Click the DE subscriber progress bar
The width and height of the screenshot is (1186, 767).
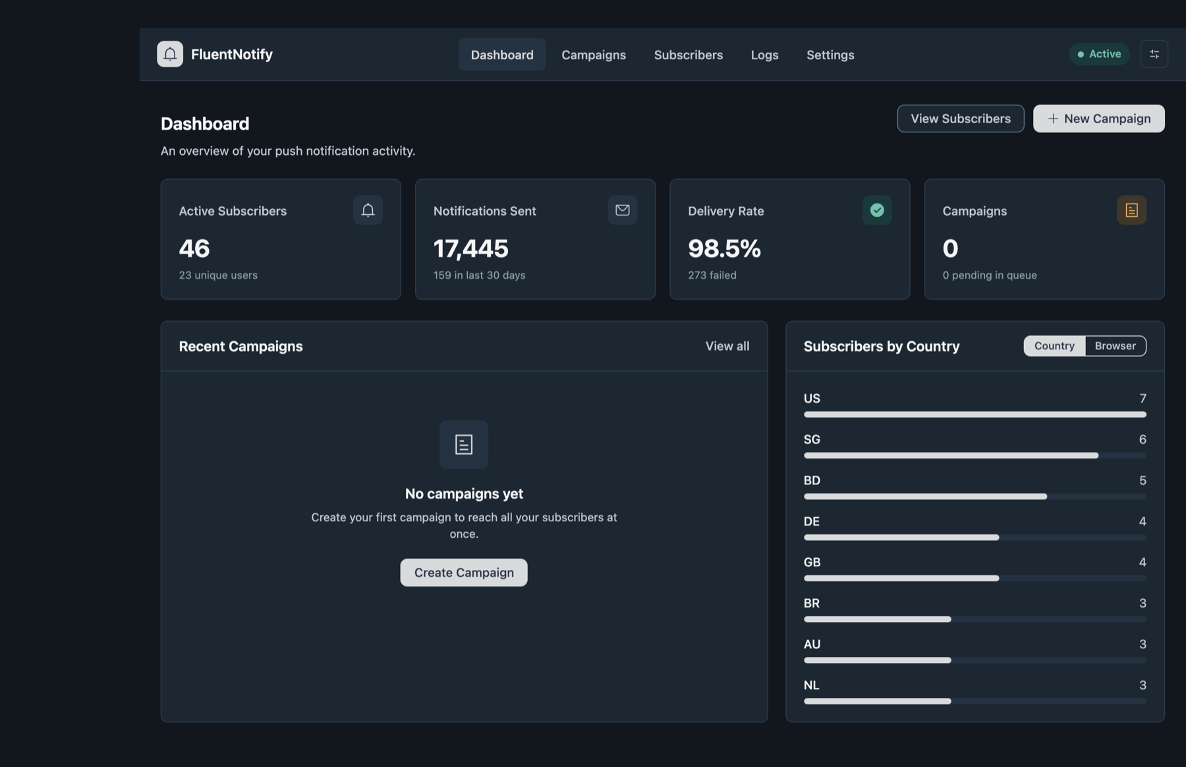[x=975, y=537]
